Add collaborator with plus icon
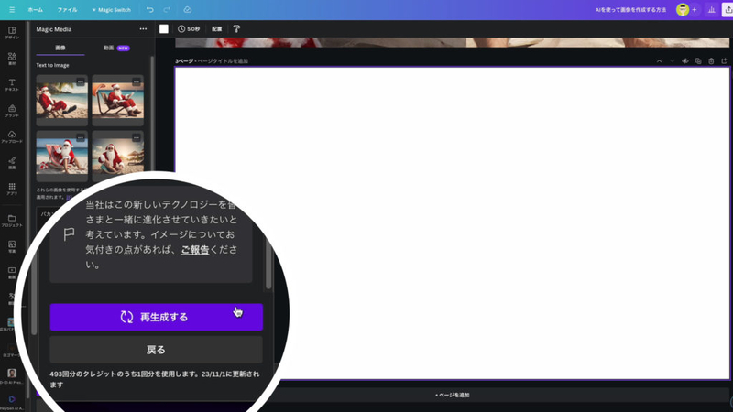733x412 pixels. (x=695, y=10)
